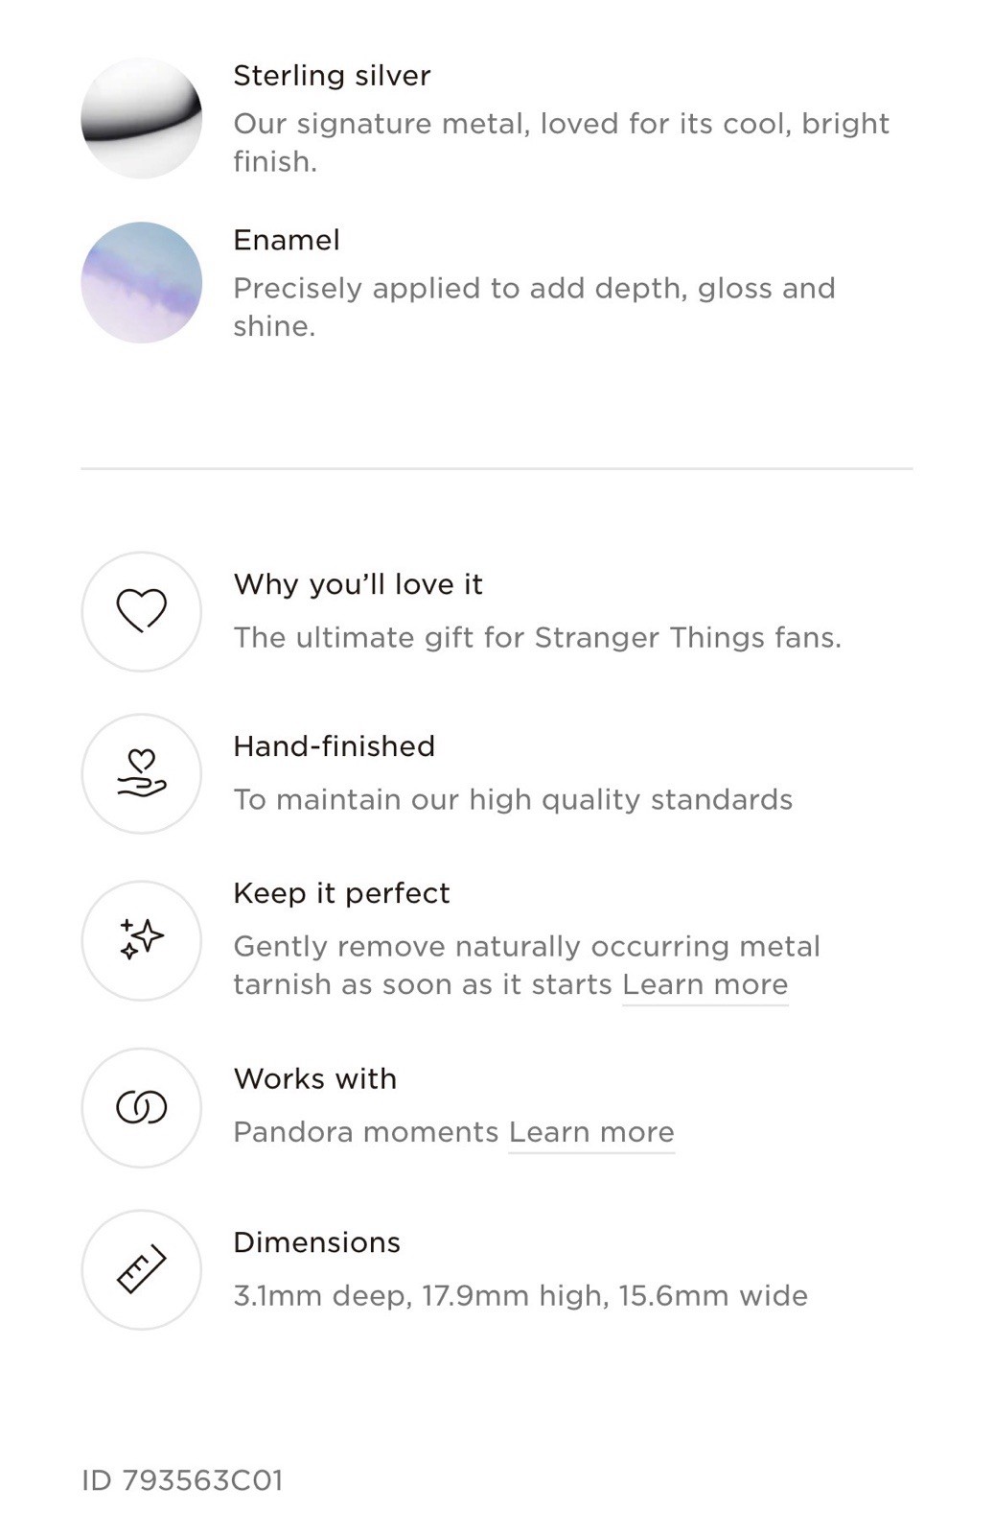Click the Keep it perfect heading

click(x=341, y=893)
